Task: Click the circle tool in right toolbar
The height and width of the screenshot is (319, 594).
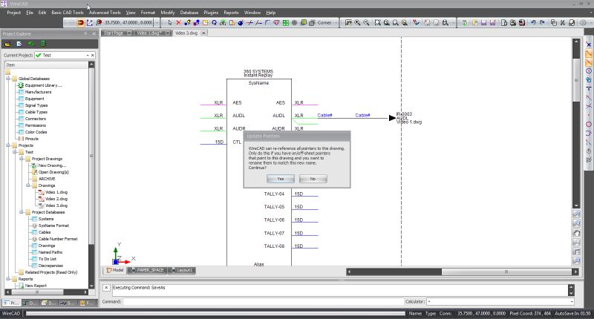Action: pyautogui.click(x=589, y=70)
